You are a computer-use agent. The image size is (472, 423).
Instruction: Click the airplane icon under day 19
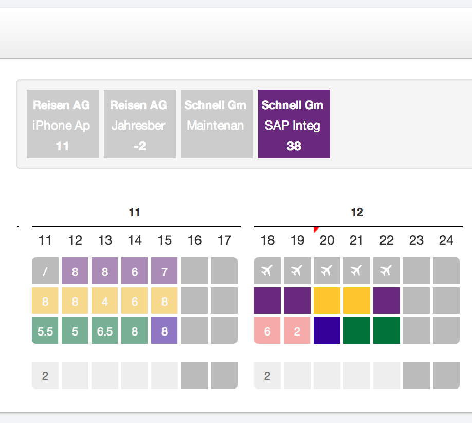click(297, 270)
